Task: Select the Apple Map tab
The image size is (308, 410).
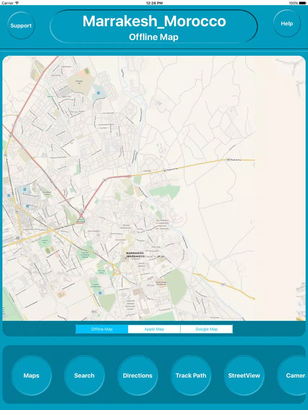Action: [x=154, y=329]
